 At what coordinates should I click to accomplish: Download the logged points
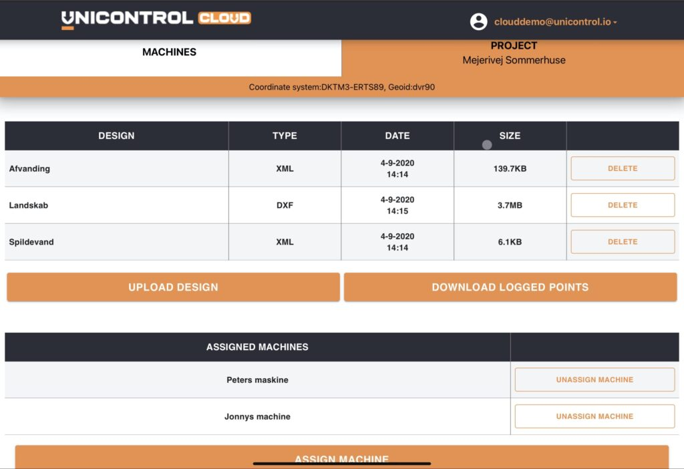coord(511,287)
